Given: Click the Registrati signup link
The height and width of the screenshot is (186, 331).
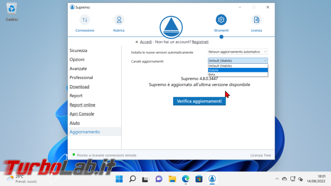Looking at the screenshot, I should (x=200, y=42).
